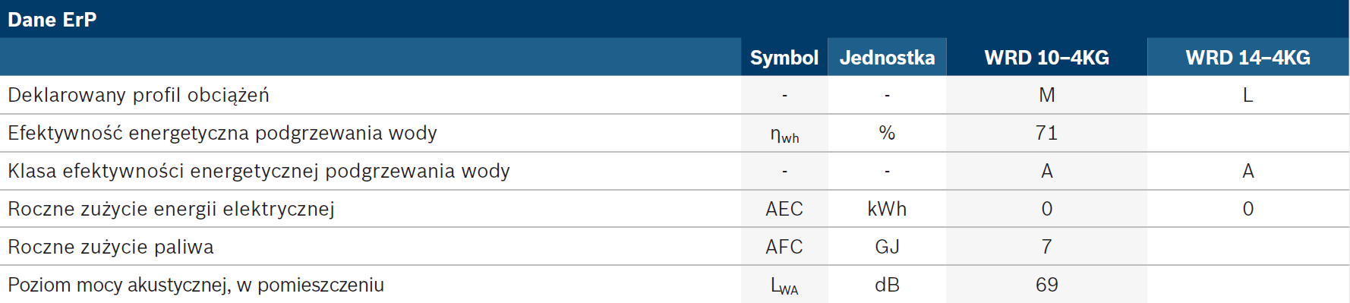Select the Symbol column header
Image resolution: width=1350 pixels, height=303 pixels.
click(x=784, y=57)
